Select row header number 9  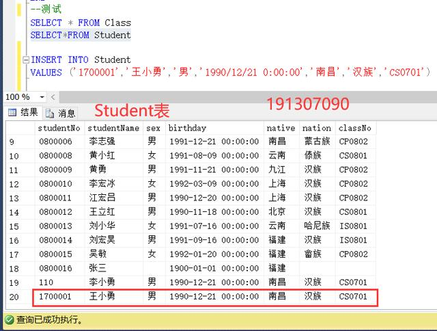click(x=20, y=142)
